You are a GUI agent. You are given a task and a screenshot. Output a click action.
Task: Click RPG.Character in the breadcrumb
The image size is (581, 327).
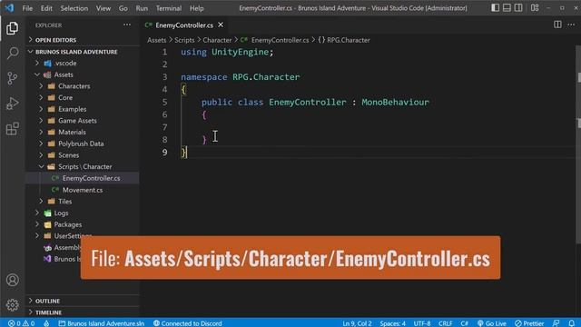(349, 40)
